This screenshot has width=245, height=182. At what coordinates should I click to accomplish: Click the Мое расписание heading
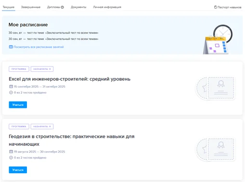28,25
